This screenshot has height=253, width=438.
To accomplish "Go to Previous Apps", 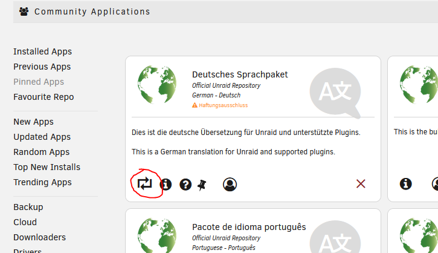I will pyautogui.click(x=42, y=67).
